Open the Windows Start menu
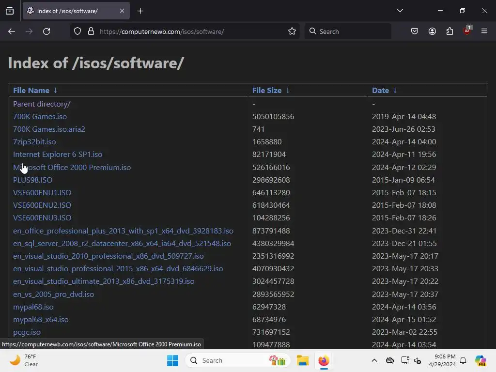The width and height of the screenshot is (496, 372). coord(173,360)
